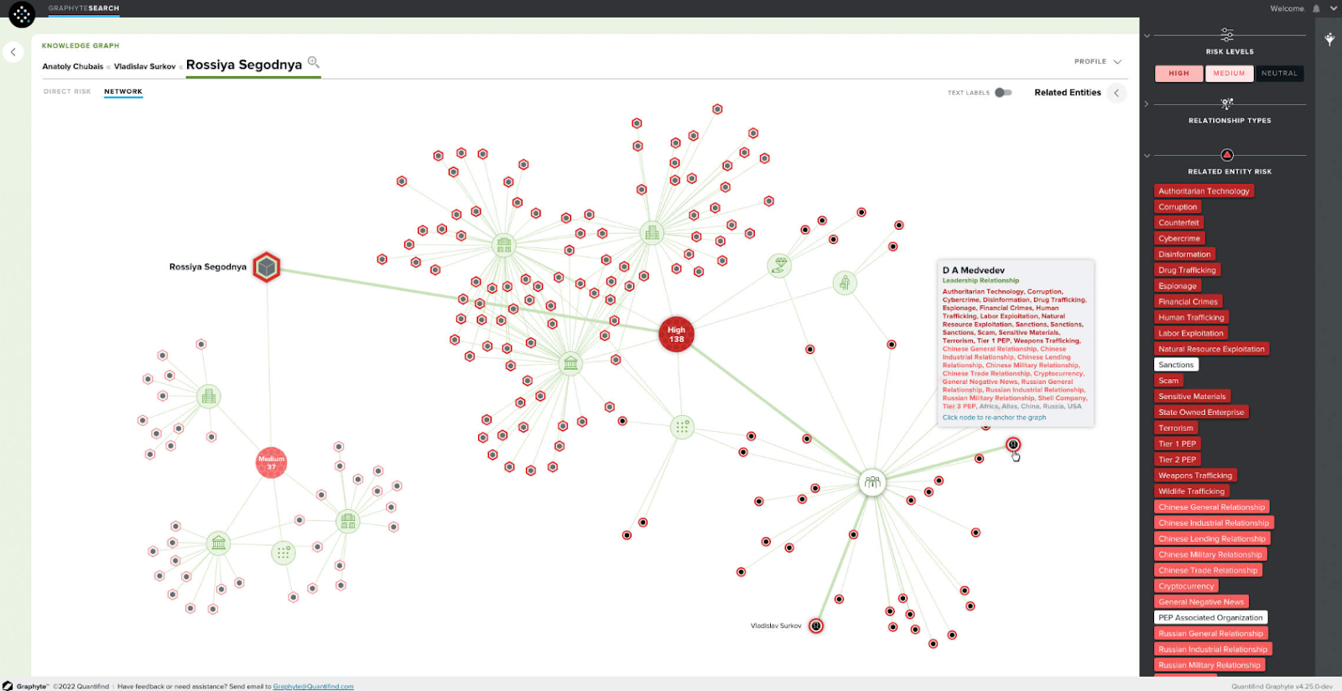Open the Welcome user menu chevron
This screenshot has height=691, width=1342.
coord(1334,8)
